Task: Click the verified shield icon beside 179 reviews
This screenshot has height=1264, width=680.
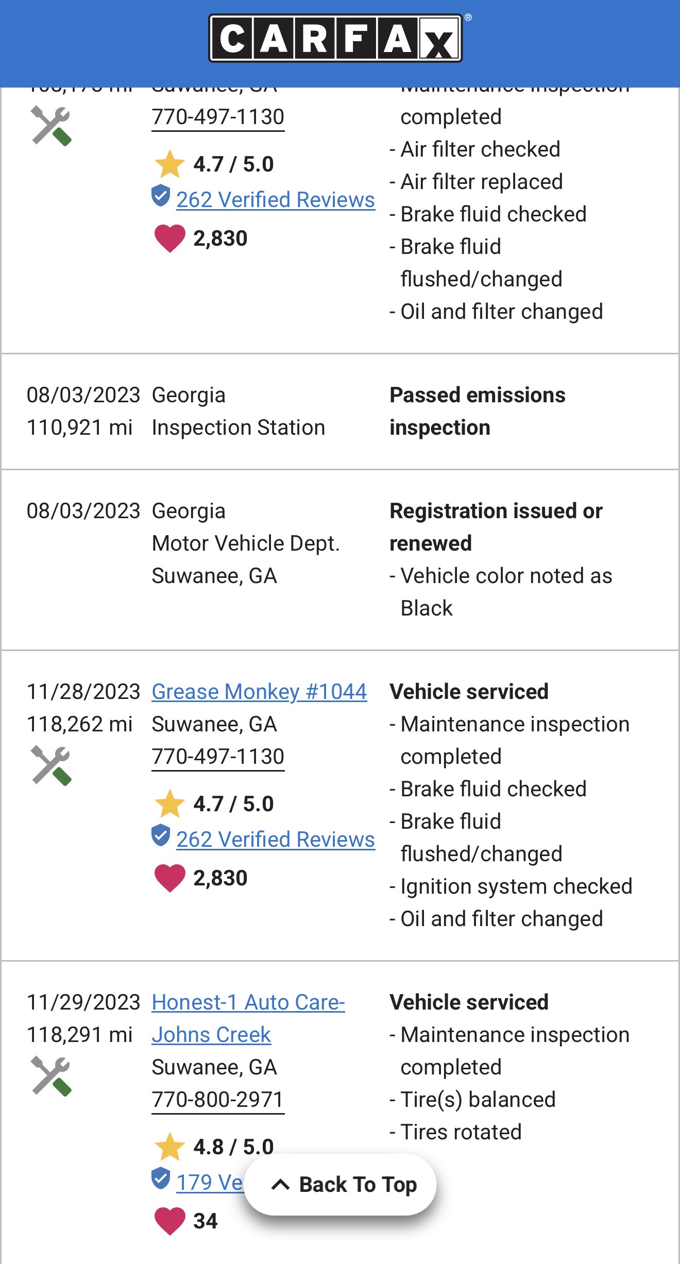Action: pos(161,1178)
